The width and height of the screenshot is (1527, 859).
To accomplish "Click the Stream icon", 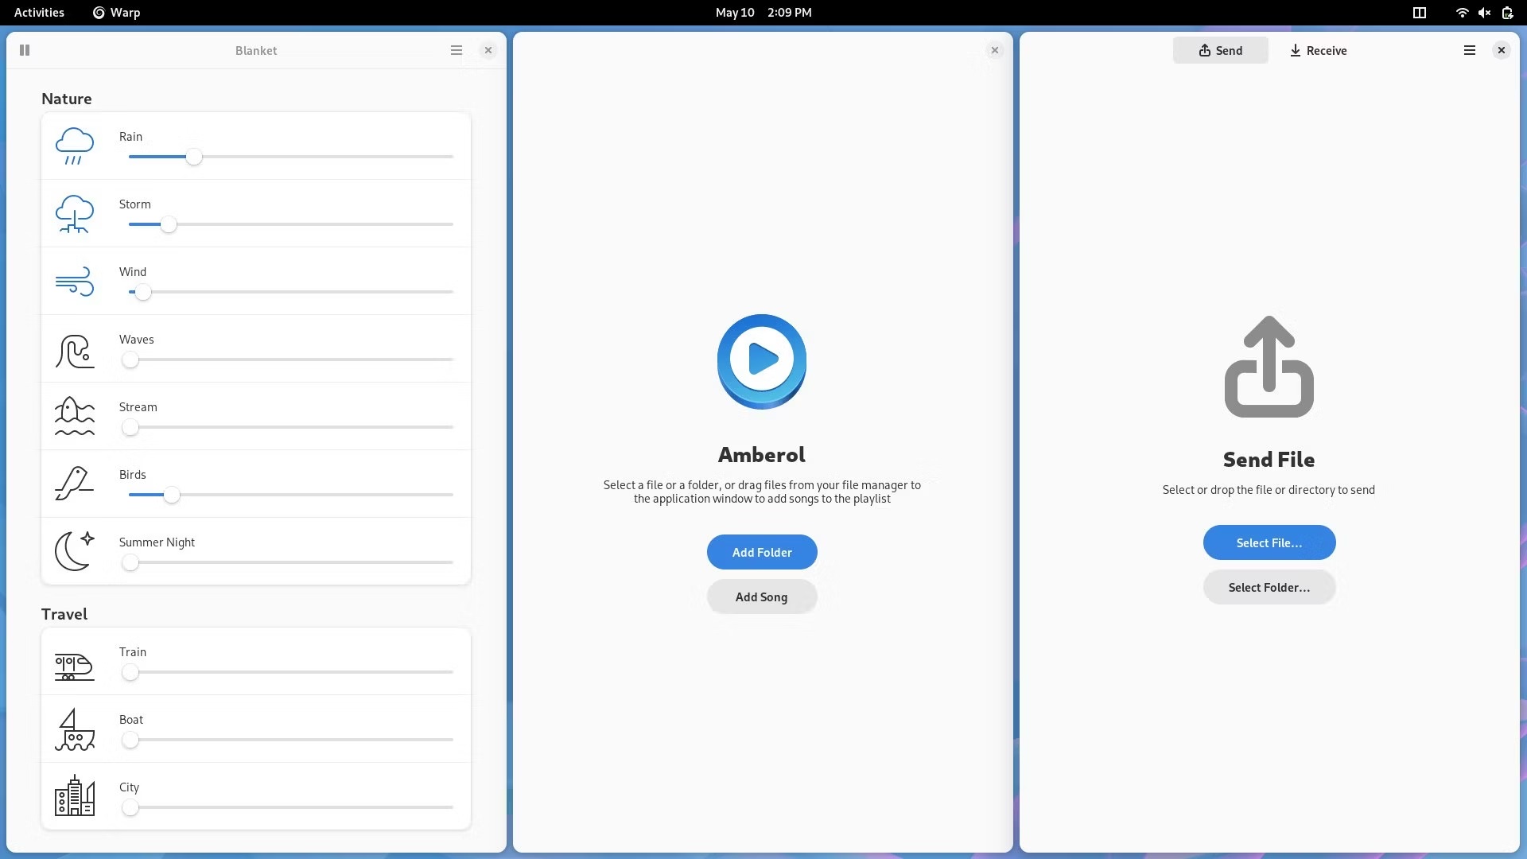I will 75,416.
